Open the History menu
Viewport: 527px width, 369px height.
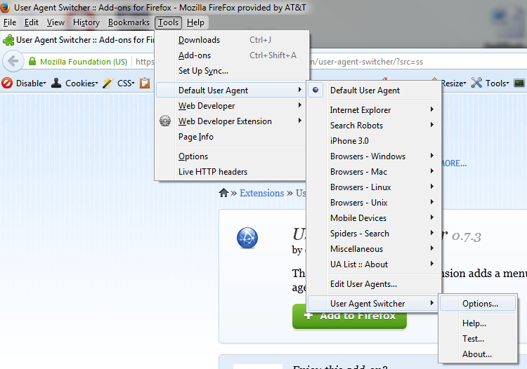click(x=86, y=22)
